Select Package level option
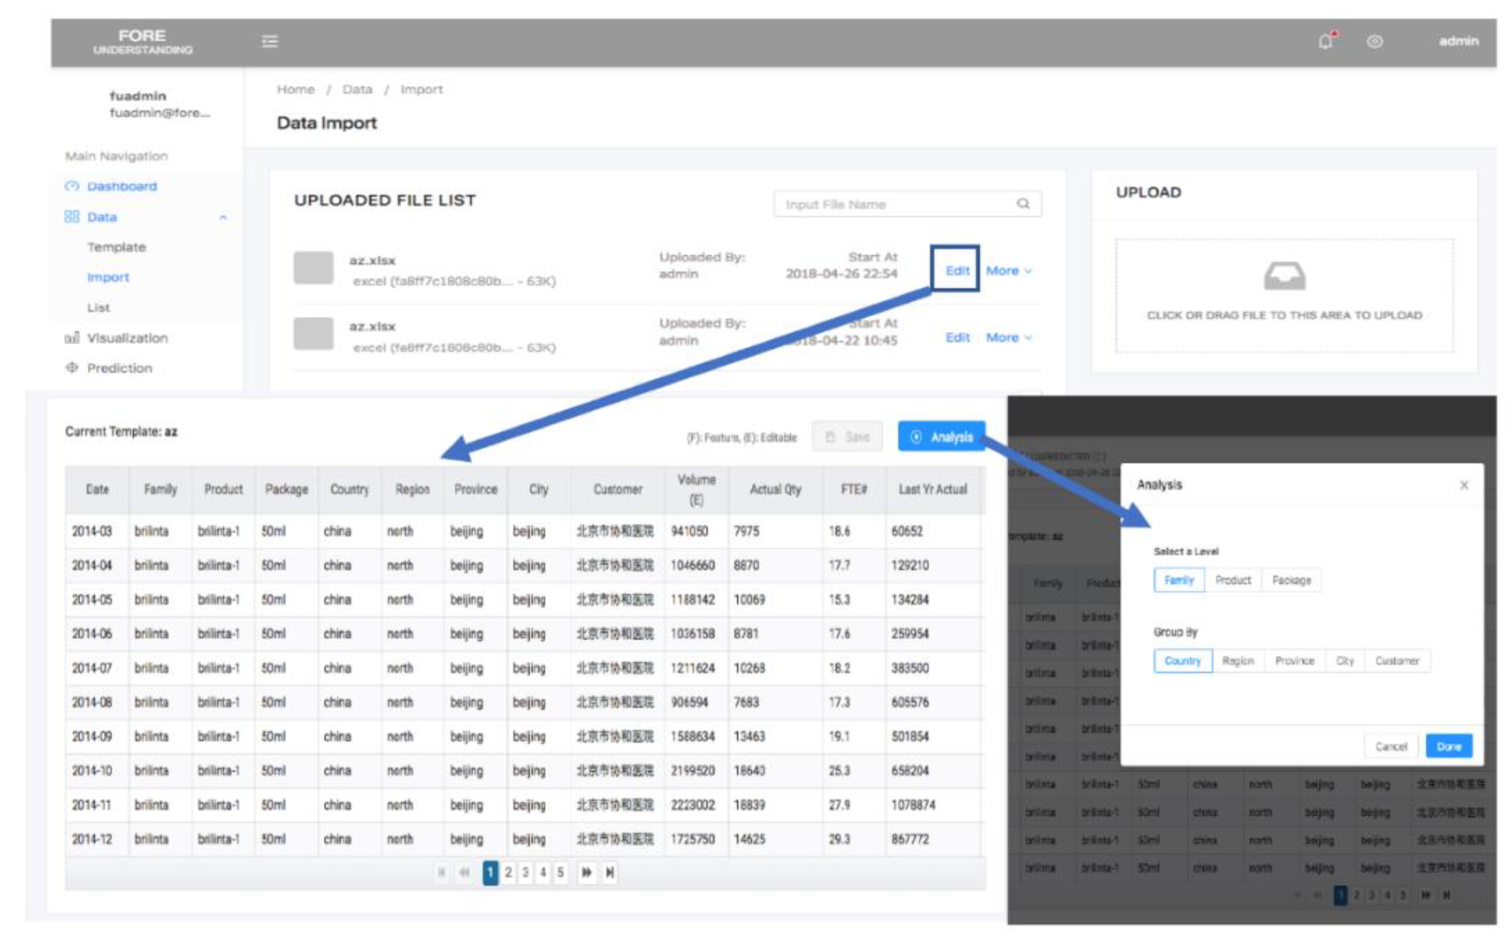 [1291, 580]
